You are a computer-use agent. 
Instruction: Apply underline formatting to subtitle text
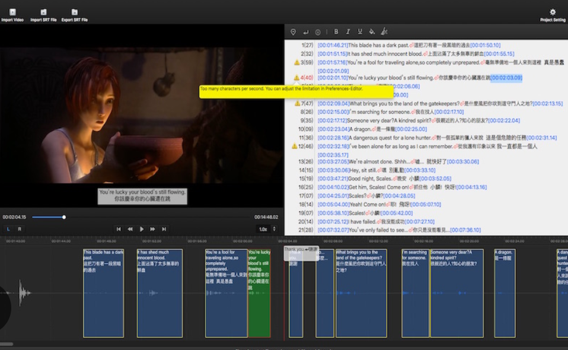coord(360,32)
